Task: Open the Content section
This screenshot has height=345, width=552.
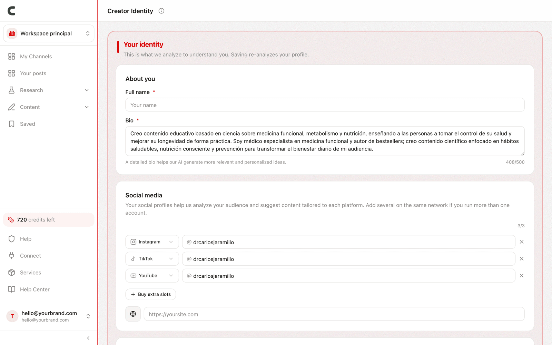Action: point(49,107)
